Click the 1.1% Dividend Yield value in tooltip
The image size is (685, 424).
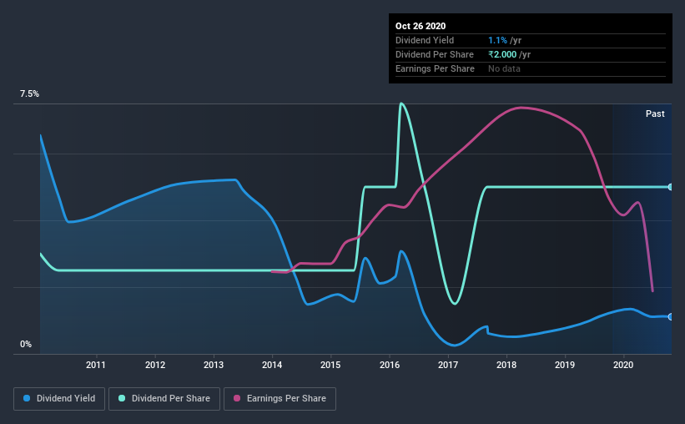[x=497, y=40]
